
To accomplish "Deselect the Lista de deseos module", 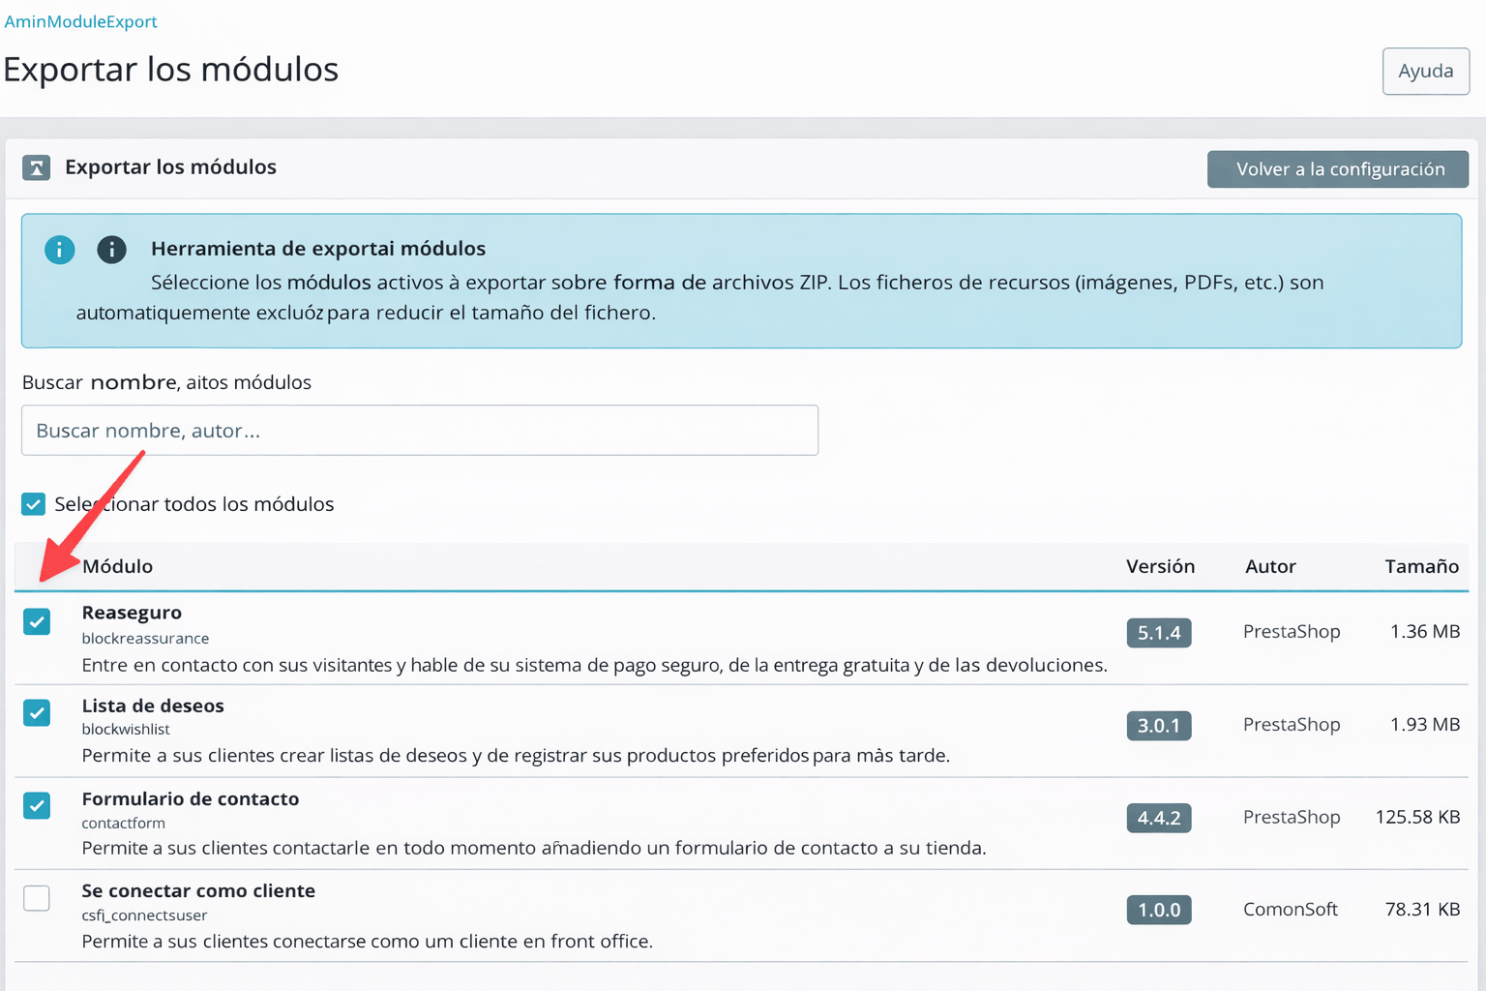I will point(37,713).
